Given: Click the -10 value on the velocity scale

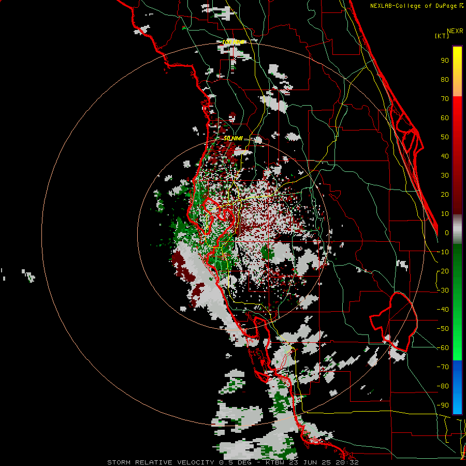Looking at the screenshot, I should pyautogui.click(x=443, y=252).
